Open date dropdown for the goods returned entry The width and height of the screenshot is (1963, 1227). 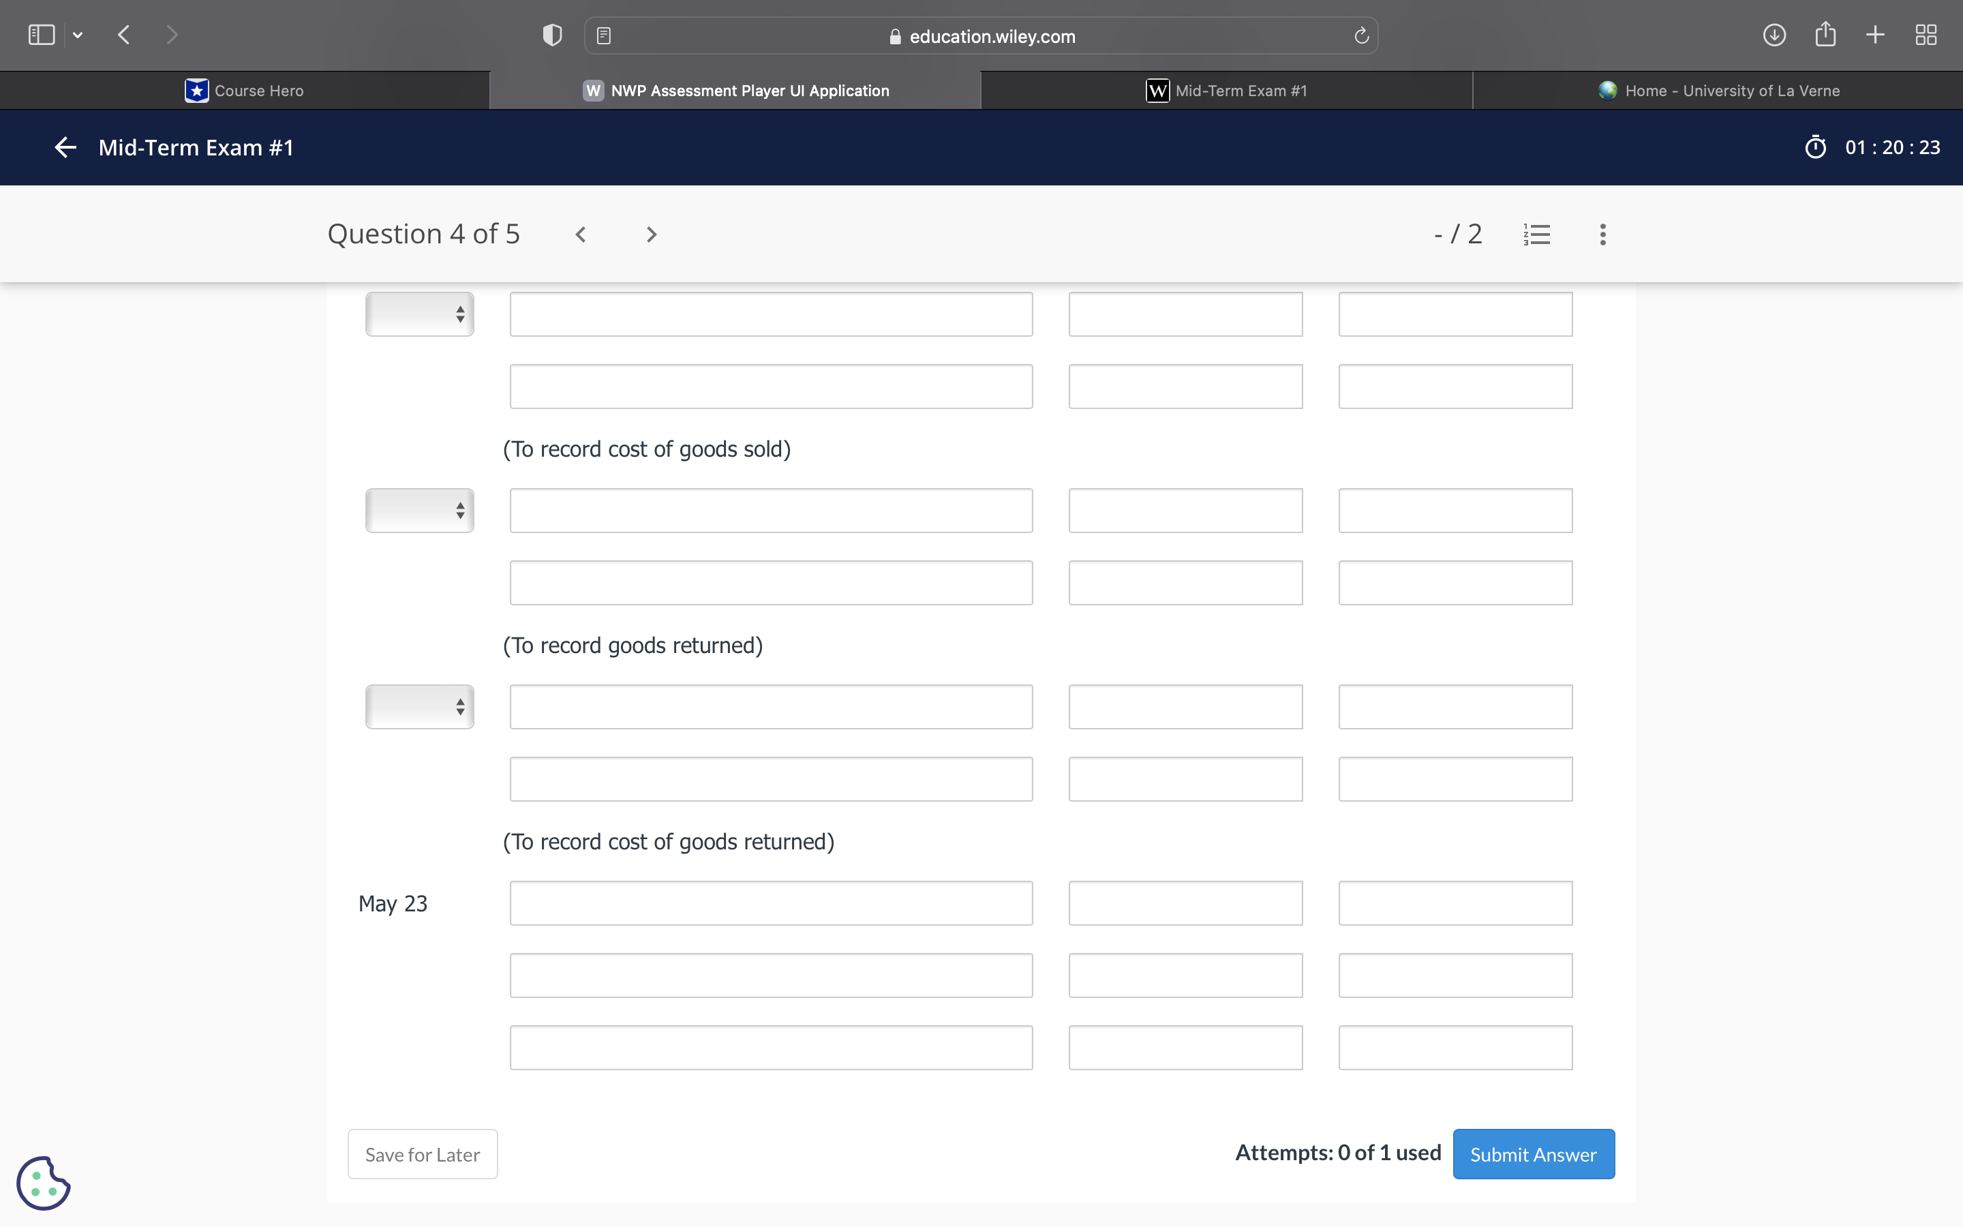[419, 511]
